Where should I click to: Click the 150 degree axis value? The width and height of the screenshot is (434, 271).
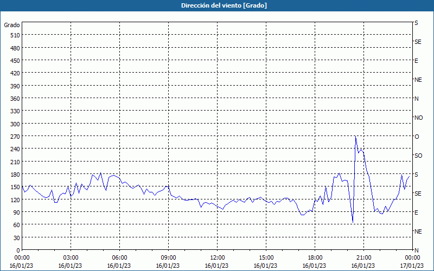[16, 187]
